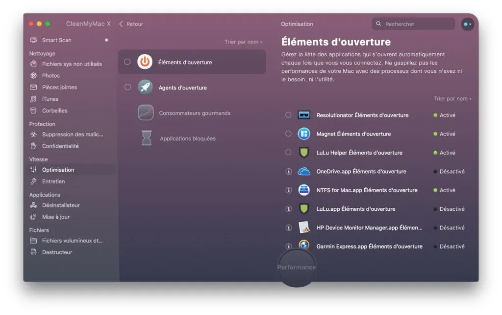Click Garmin Express.app Éléments d'ouverture text
Viewport: 502px width, 315px height.
tap(369, 247)
